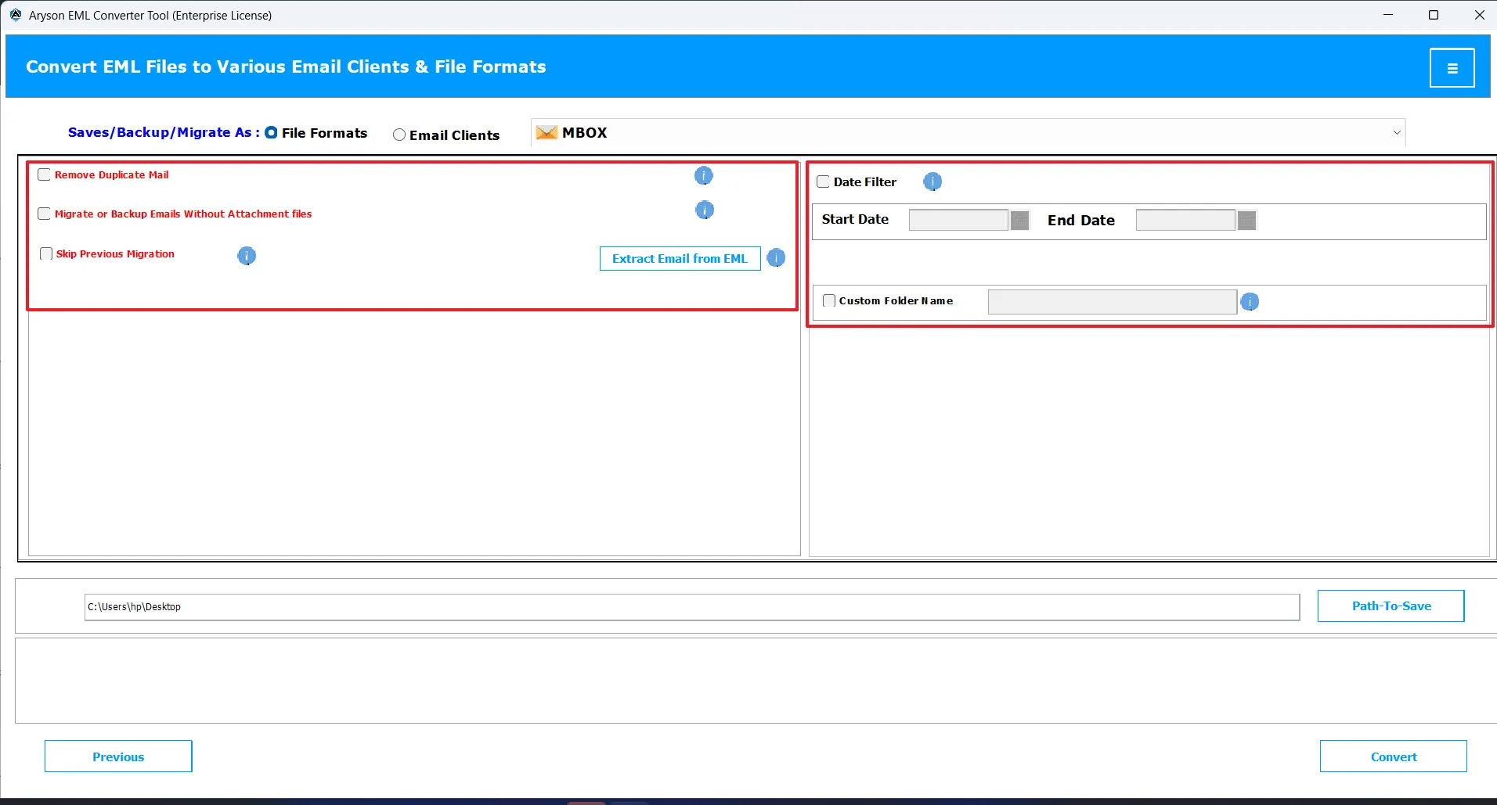
Task: Click info icon beside Skip Previous Migration
Action: pos(247,256)
